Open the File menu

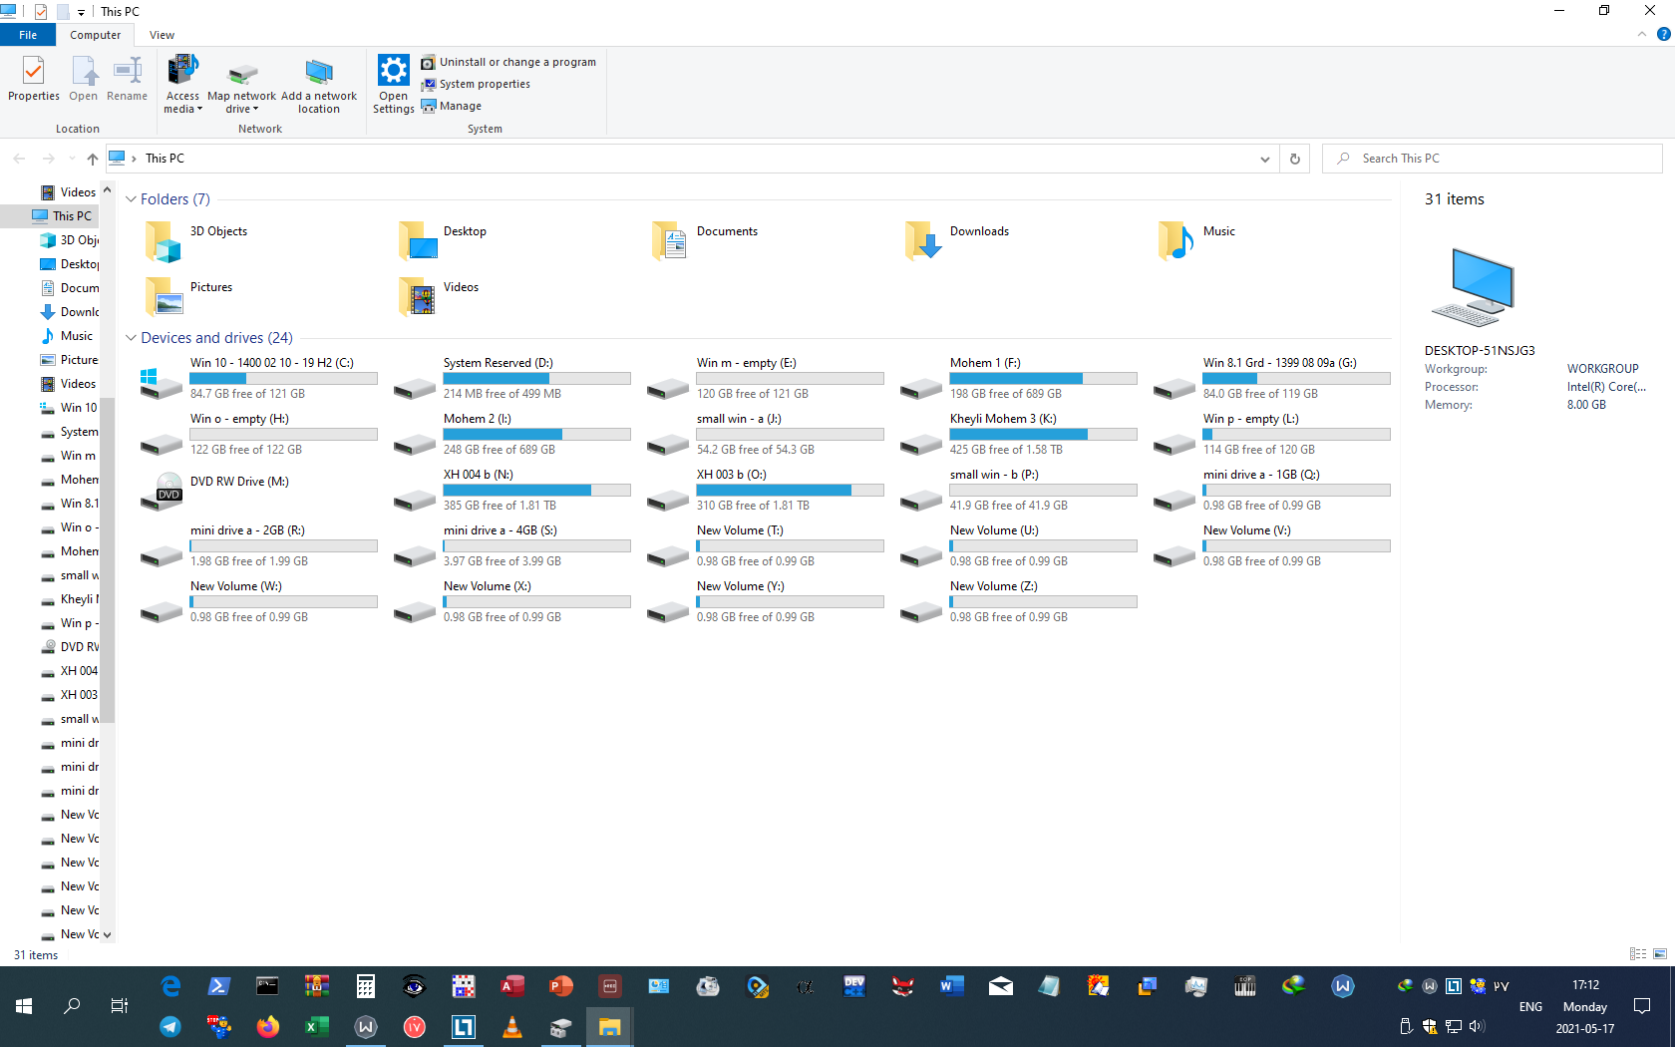[x=28, y=35]
